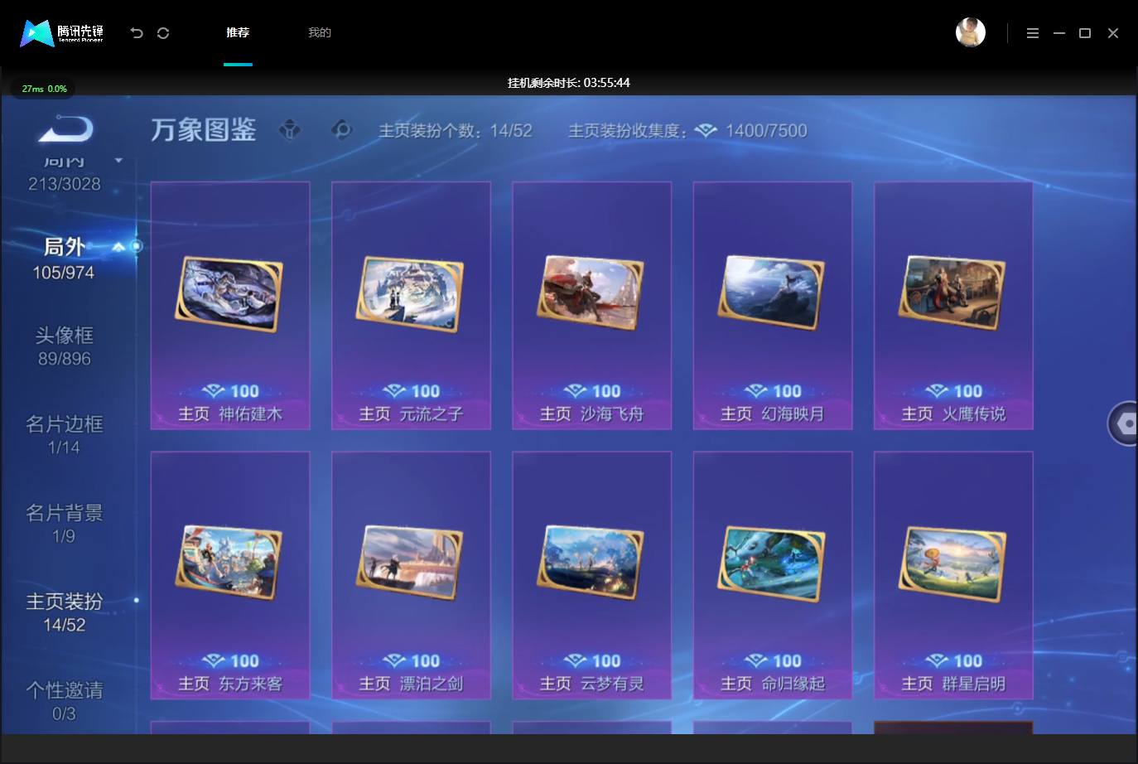1138x764 pixels.
Task: Click the Tencent Pioneer logo
Action: tap(61, 33)
